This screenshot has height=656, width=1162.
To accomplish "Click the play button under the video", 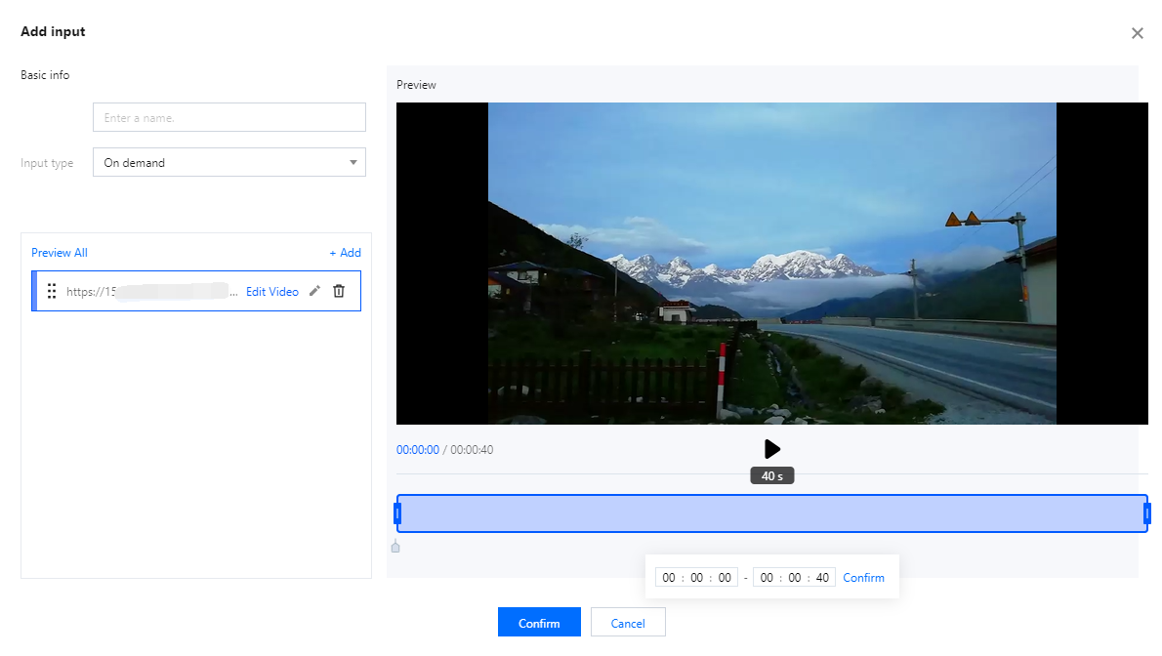I will (x=771, y=449).
